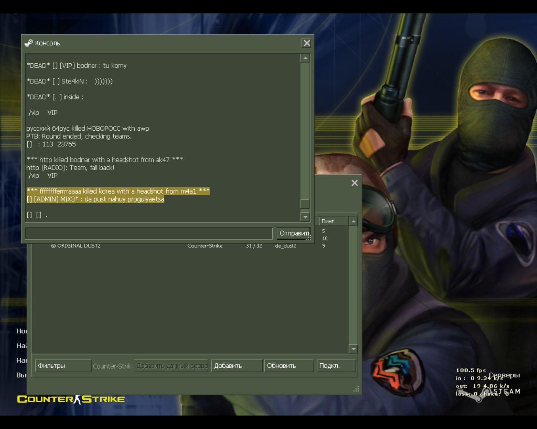
Task: Click Добавить данный сервер button
Action: coord(171,366)
